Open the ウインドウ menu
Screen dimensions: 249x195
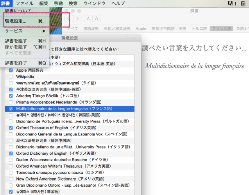pyautogui.click(x=95, y=4)
